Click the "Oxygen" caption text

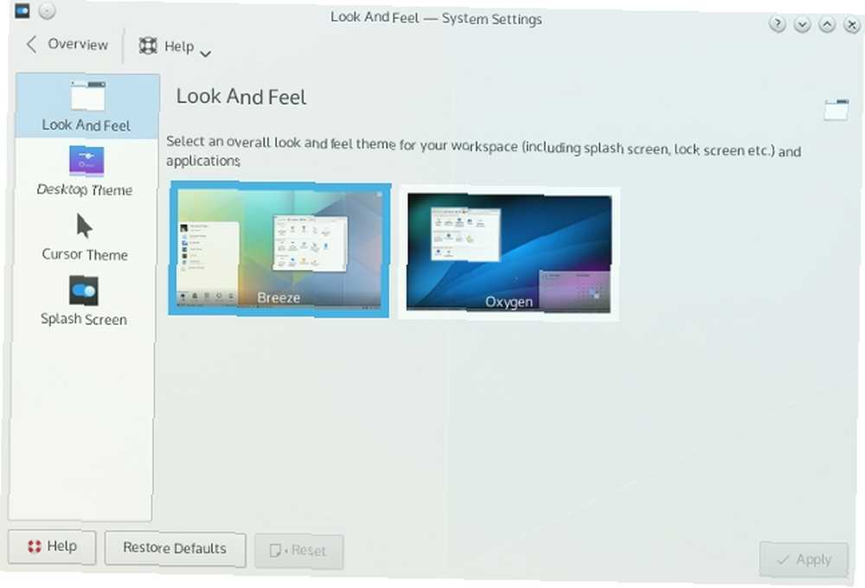(x=509, y=302)
